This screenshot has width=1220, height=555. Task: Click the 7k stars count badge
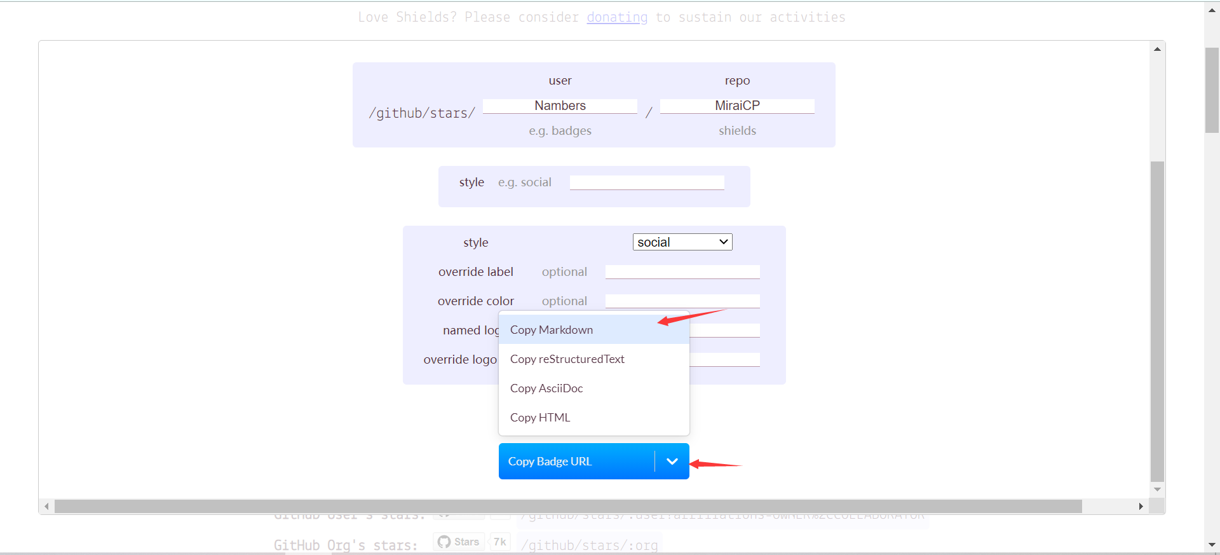tap(500, 542)
